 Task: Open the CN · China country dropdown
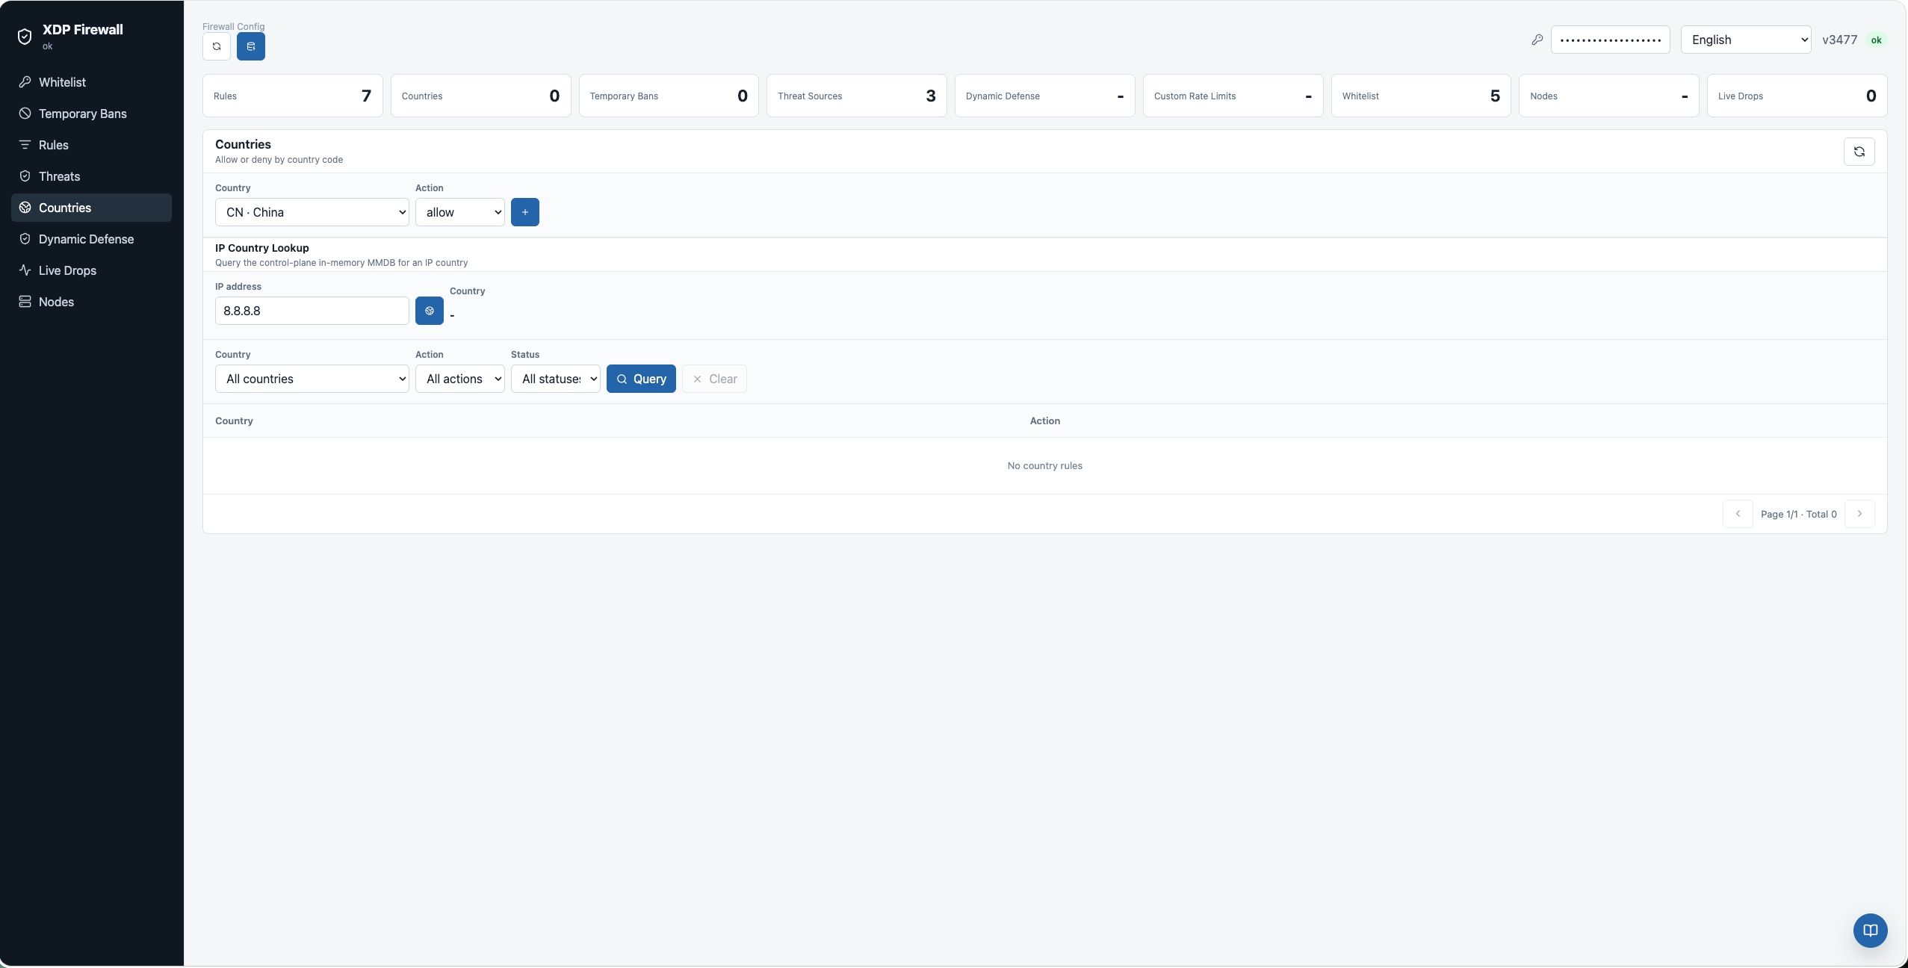(x=312, y=212)
